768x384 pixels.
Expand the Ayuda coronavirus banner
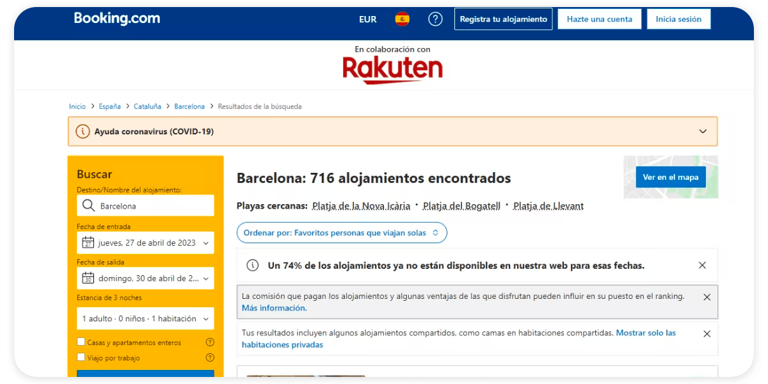click(703, 131)
